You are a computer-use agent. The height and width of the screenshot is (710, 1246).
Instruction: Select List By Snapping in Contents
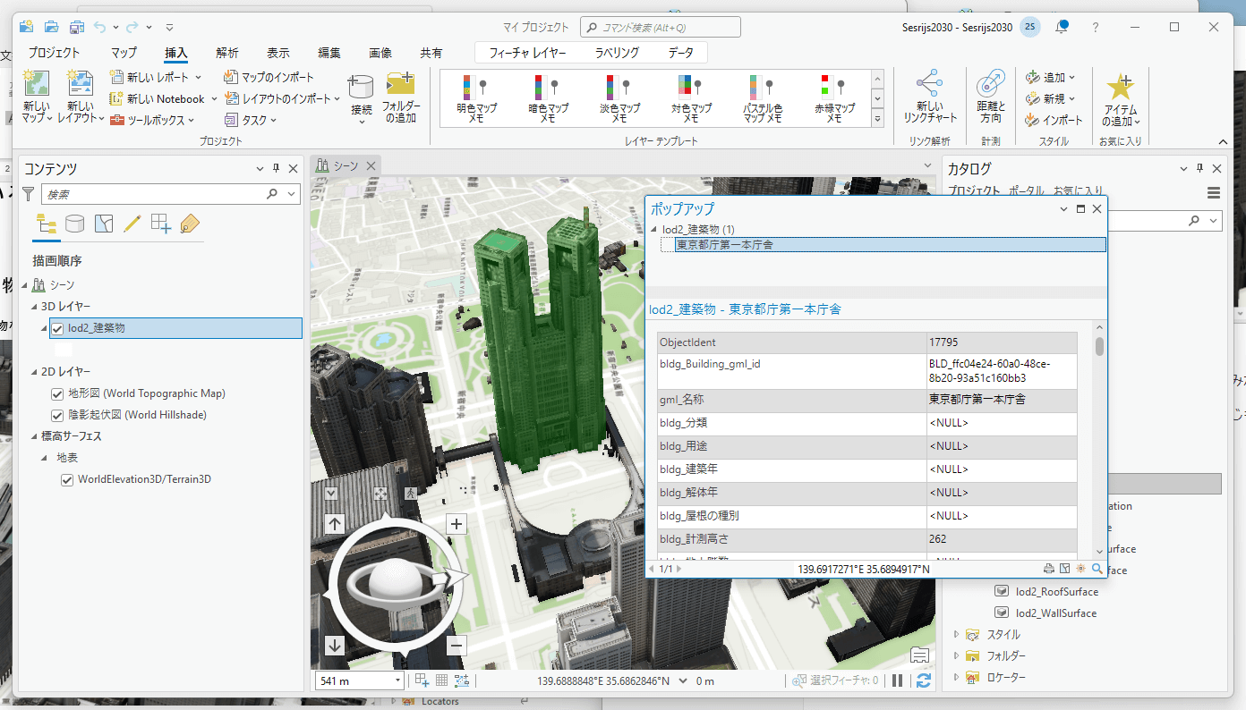pyautogui.click(x=161, y=224)
